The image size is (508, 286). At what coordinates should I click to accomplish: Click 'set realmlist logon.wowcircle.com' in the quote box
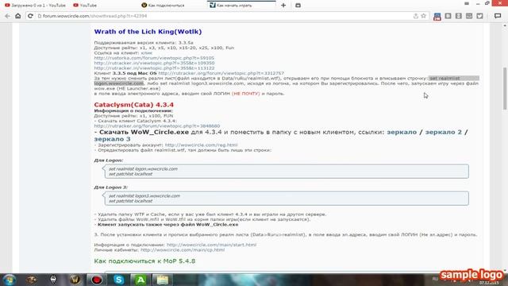143,169
